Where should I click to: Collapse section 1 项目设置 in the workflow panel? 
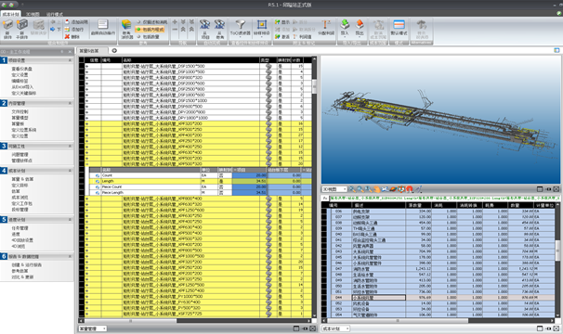(70, 60)
